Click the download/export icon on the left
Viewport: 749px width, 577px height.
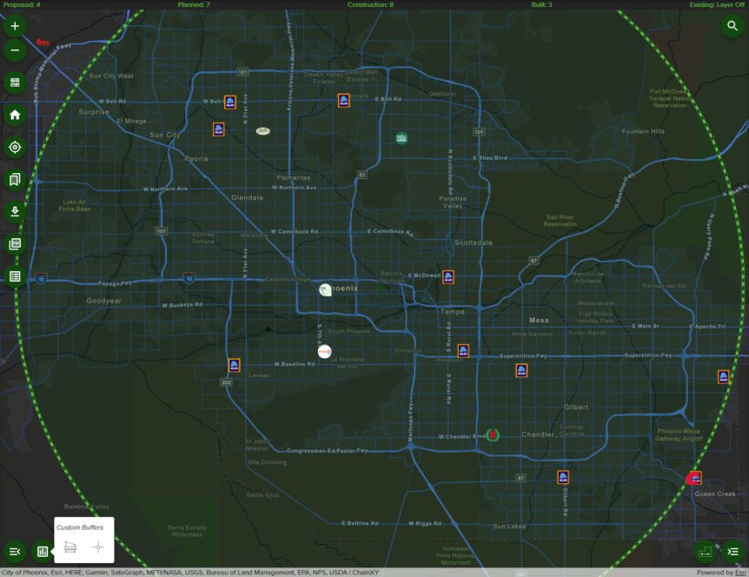tap(13, 211)
